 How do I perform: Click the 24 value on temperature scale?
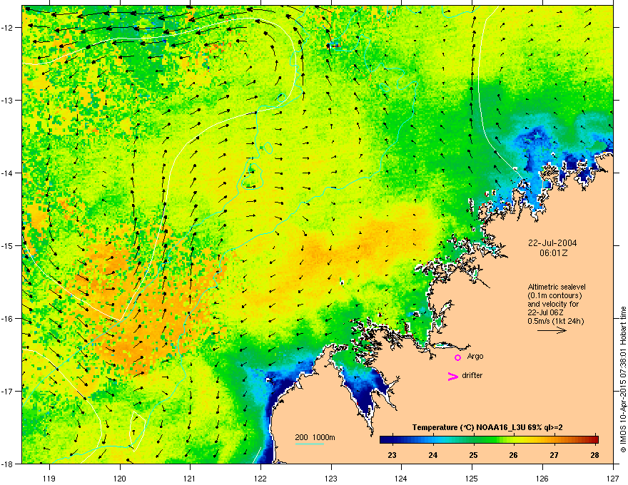(432, 455)
